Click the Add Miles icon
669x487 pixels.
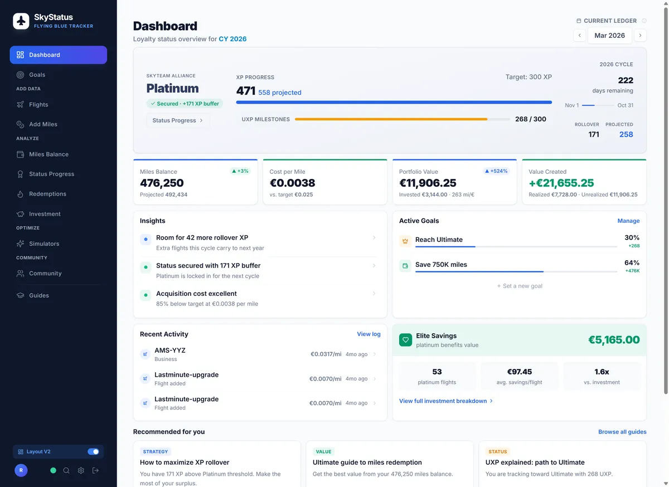point(20,124)
